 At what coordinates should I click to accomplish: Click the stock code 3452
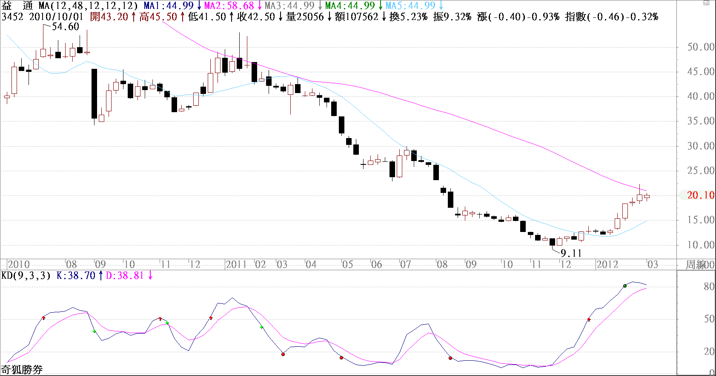point(12,17)
